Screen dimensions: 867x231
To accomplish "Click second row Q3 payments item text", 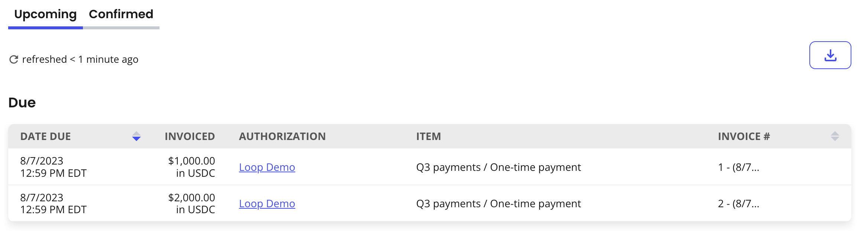I will click(498, 204).
